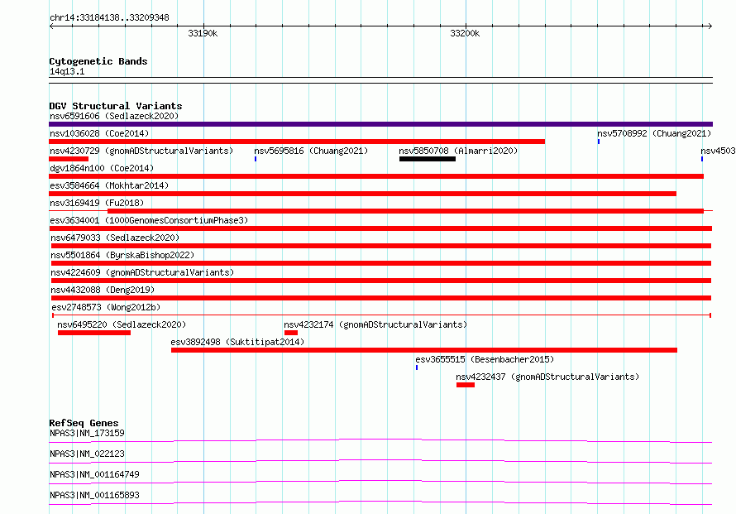Click the thin esv2748573 (Wong2012b) variant line

point(381,315)
